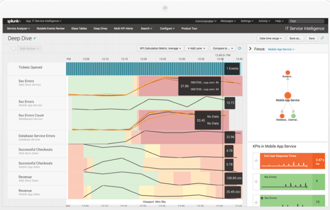Click the IT Service Intelligence app title

pos(304,28)
